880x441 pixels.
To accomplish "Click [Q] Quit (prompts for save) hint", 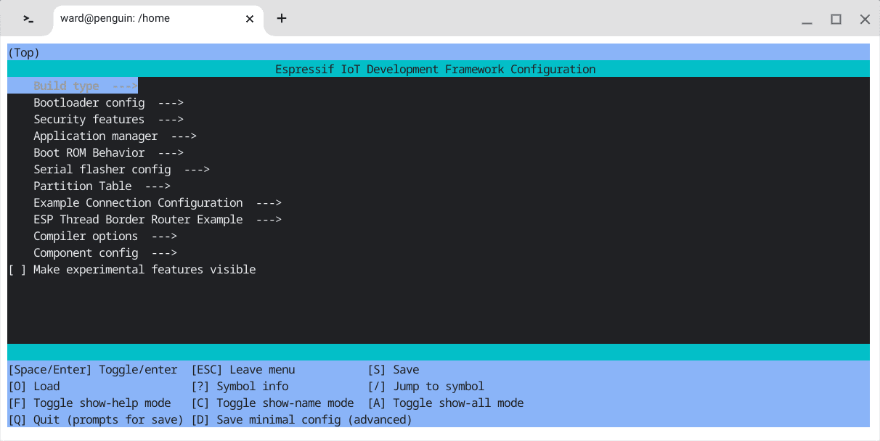I will point(96,420).
